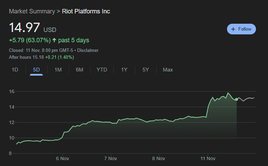Image resolution: width=268 pixels, height=166 pixels.
Task: Select the 5D range tab
Action: pos(36,70)
